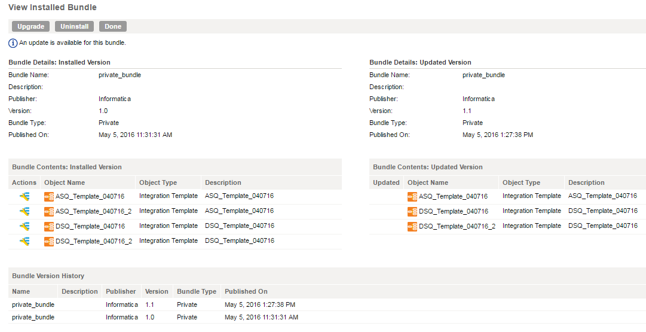The image size is (646, 332).
Task: Click the Bundle Version History heading
Action: tap(48, 276)
